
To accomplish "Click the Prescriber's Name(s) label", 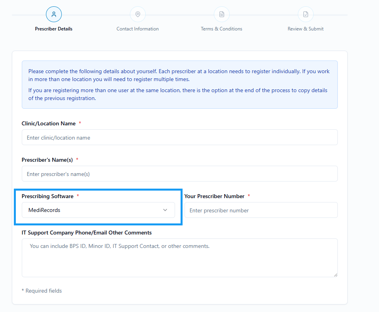I will point(47,160).
